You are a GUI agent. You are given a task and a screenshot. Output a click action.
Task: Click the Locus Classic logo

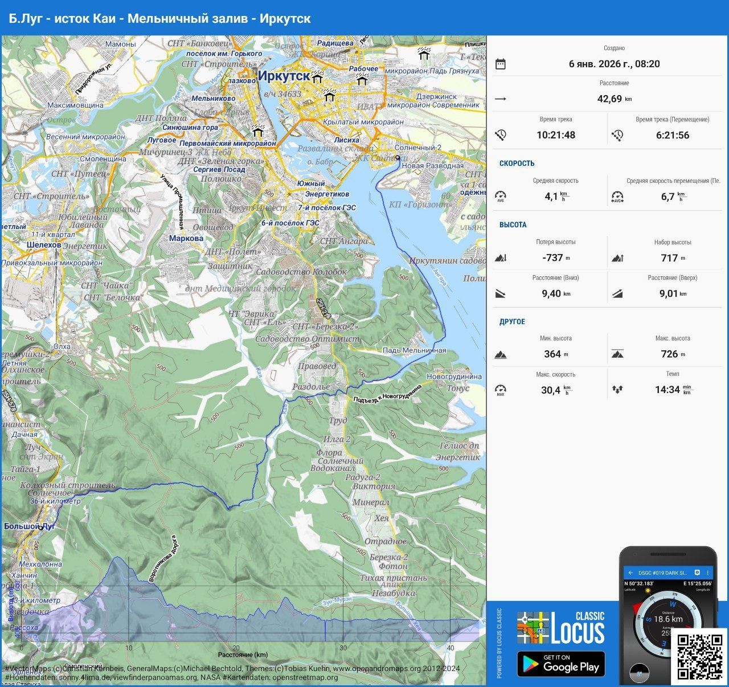point(561,628)
